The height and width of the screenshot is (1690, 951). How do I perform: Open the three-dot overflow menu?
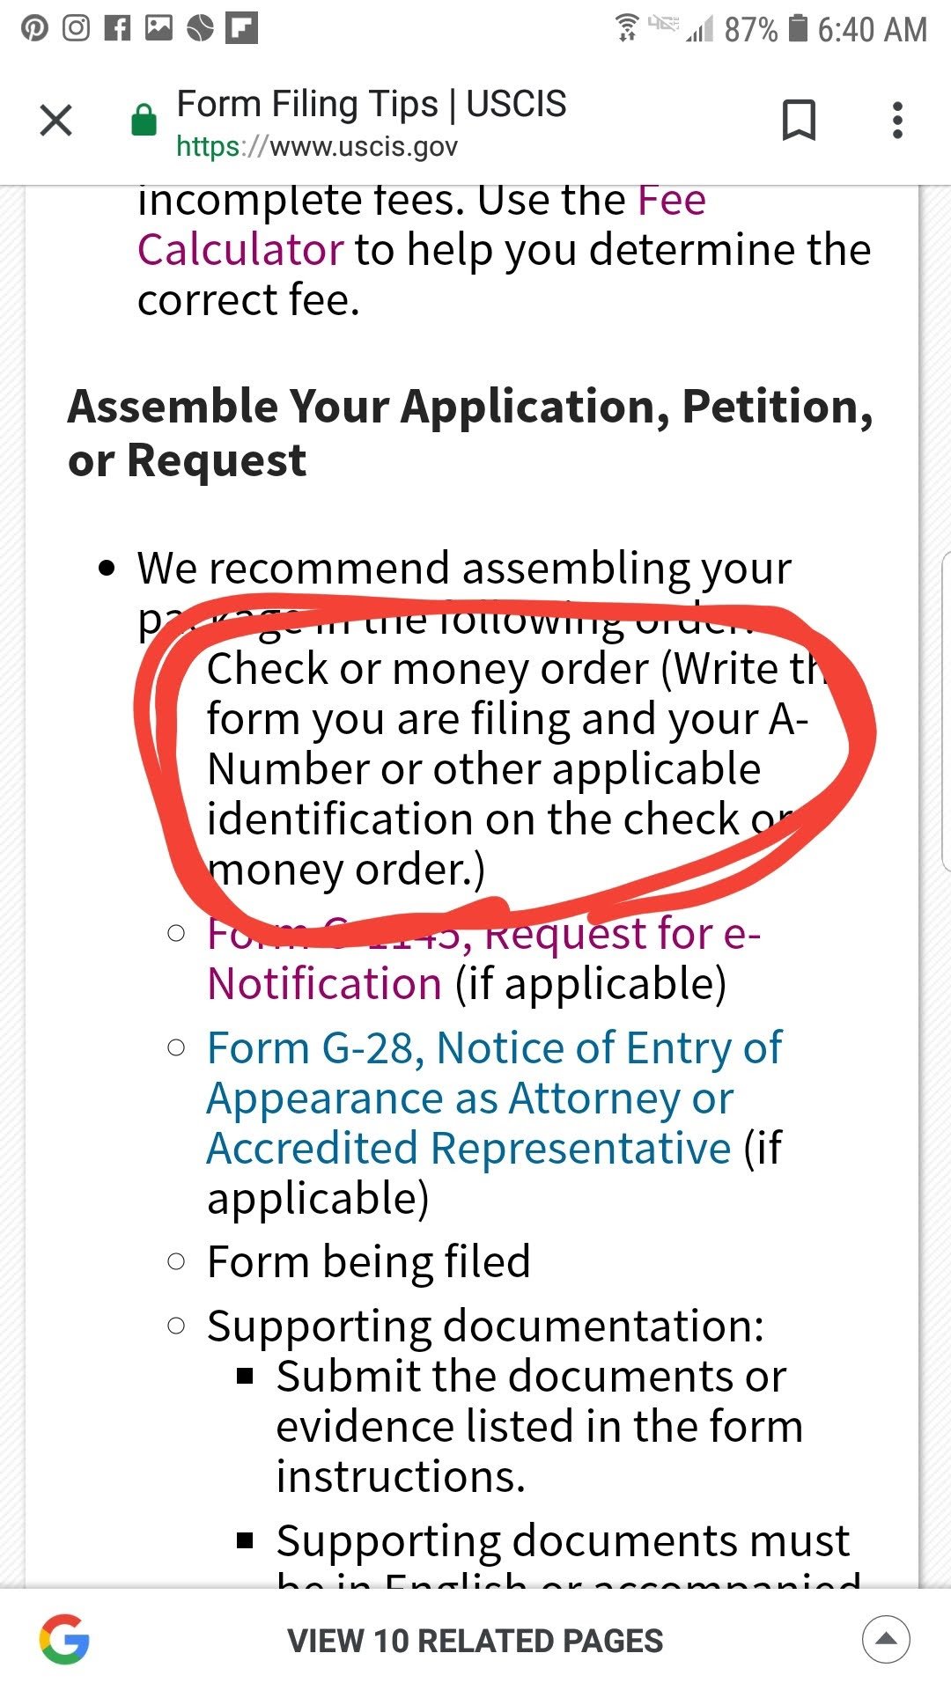[x=897, y=121]
